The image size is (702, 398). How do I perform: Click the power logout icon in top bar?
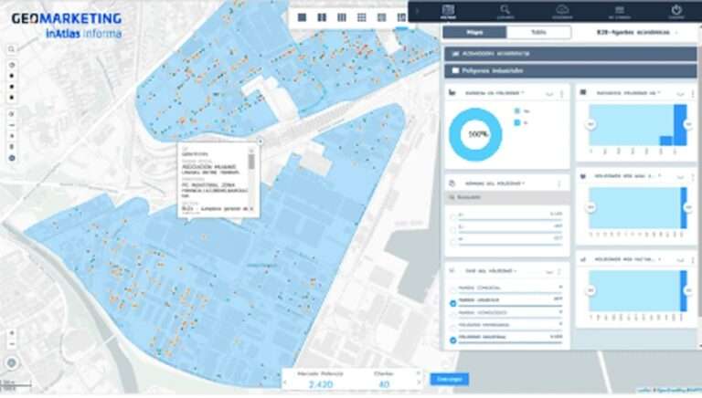pyautogui.click(x=676, y=12)
